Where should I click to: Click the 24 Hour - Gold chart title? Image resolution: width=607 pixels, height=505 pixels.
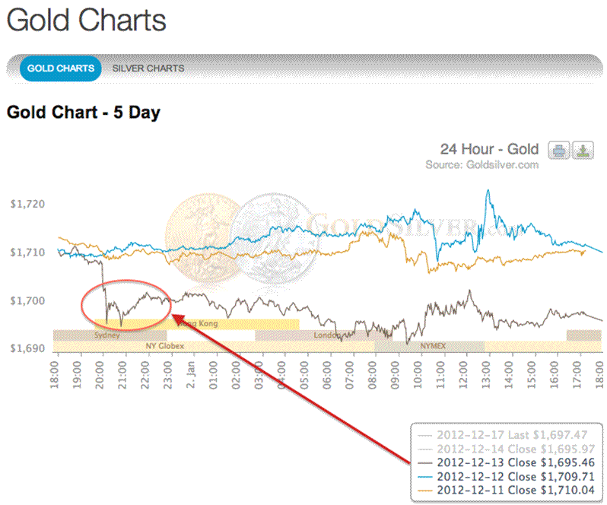(x=489, y=149)
